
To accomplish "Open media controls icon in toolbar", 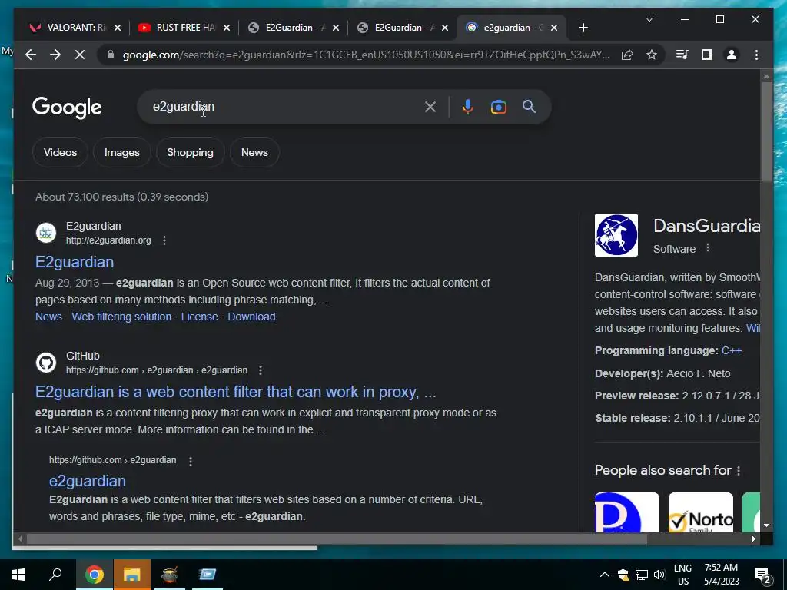I will click(682, 55).
